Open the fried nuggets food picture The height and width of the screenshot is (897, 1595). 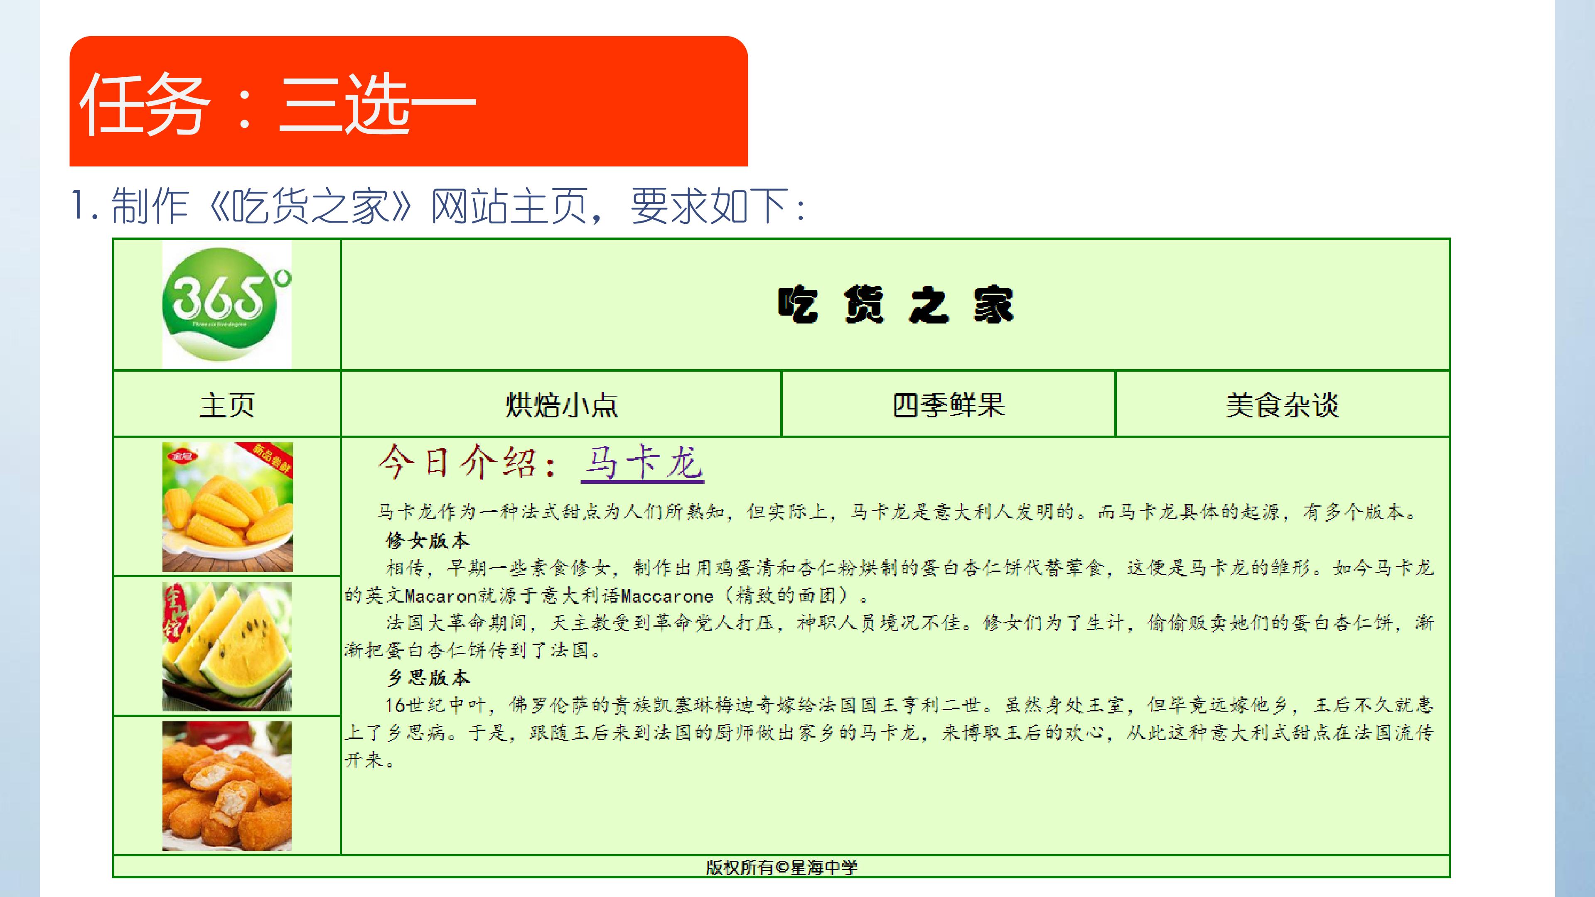[x=226, y=786]
